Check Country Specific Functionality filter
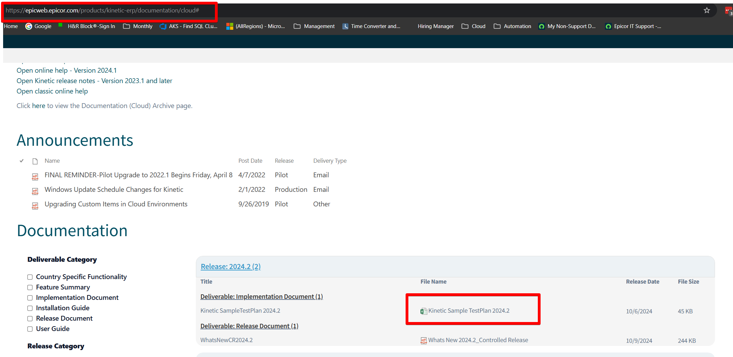 [30, 277]
